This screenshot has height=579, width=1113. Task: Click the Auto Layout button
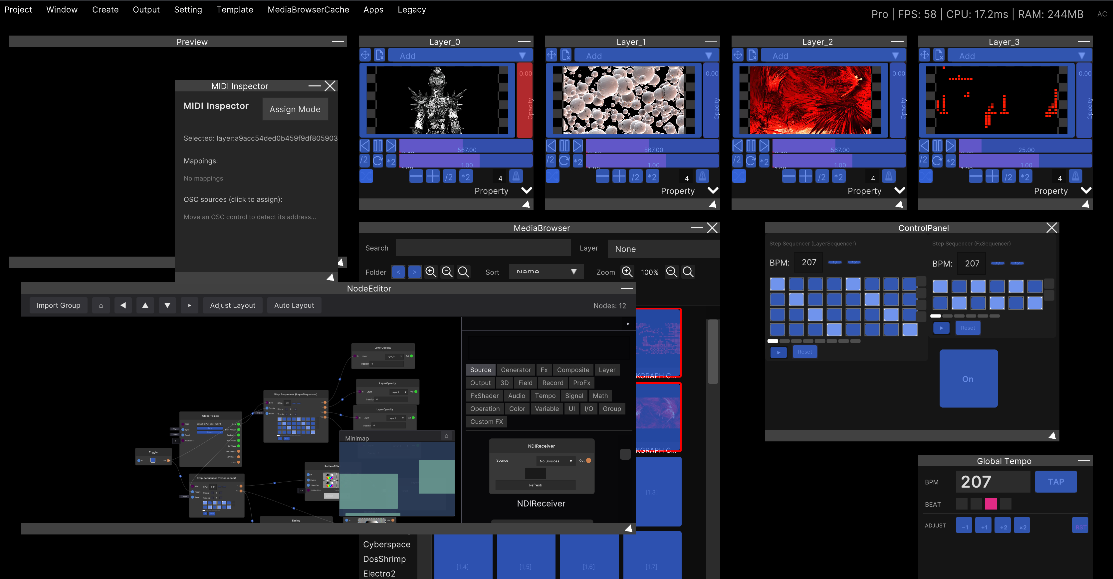pyautogui.click(x=294, y=305)
